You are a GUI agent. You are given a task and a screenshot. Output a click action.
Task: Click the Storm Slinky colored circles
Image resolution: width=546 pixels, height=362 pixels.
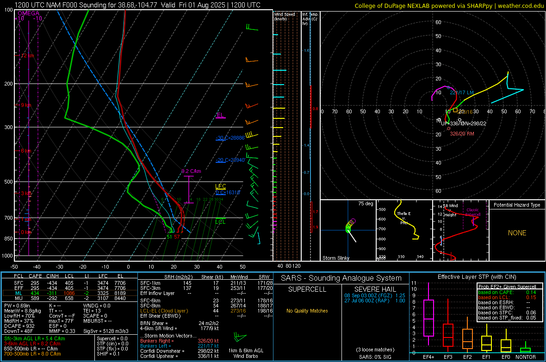click(350, 225)
